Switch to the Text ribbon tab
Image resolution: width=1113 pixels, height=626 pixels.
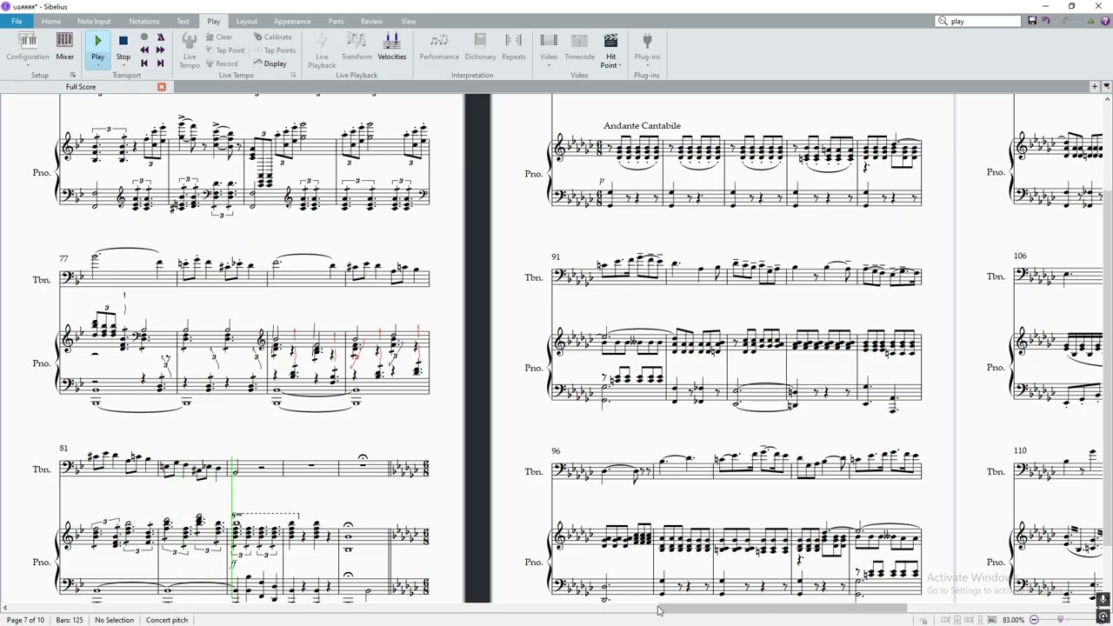183,21
